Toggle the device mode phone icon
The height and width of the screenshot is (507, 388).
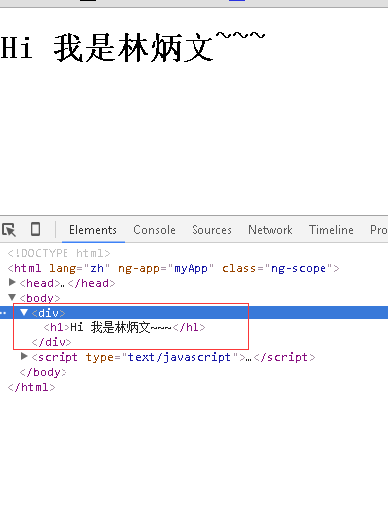35,229
